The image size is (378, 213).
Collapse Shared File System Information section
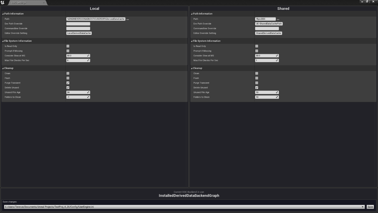tap(192, 41)
